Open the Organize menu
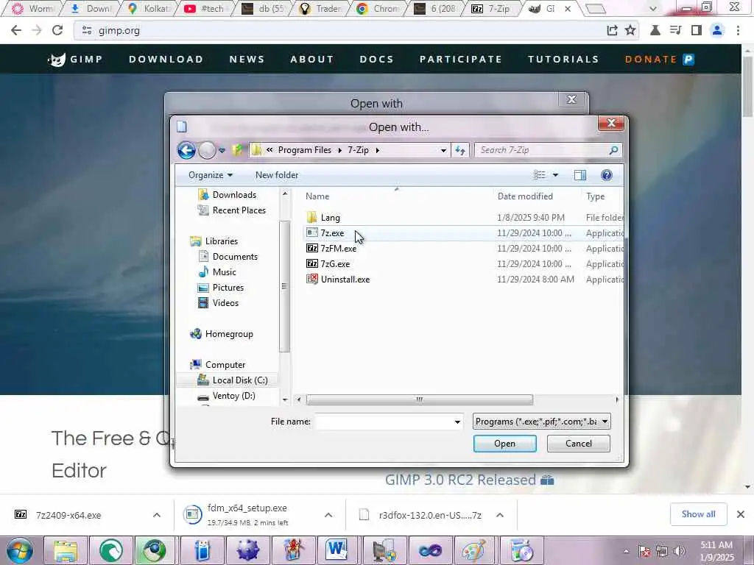The image size is (754, 565). [211, 175]
